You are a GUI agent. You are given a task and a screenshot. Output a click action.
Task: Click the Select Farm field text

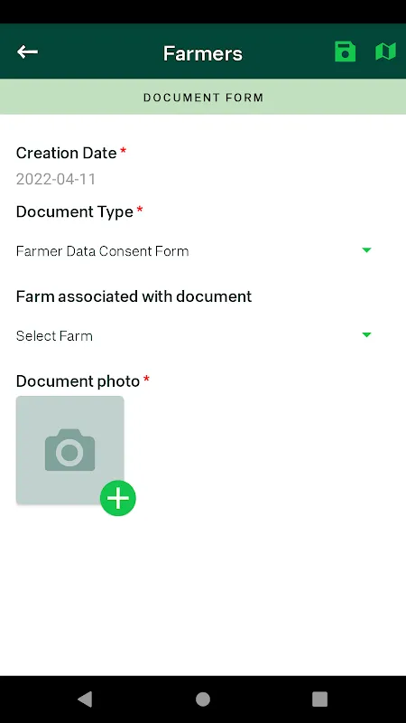pos(54,335)
